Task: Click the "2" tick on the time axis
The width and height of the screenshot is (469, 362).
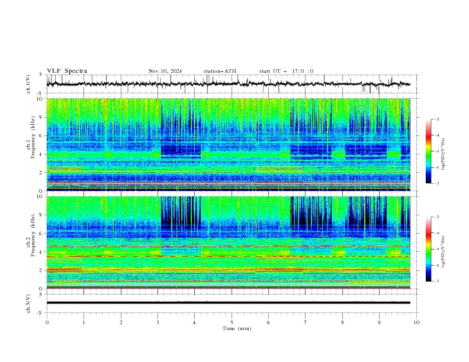Action: [x=121, y=322]
